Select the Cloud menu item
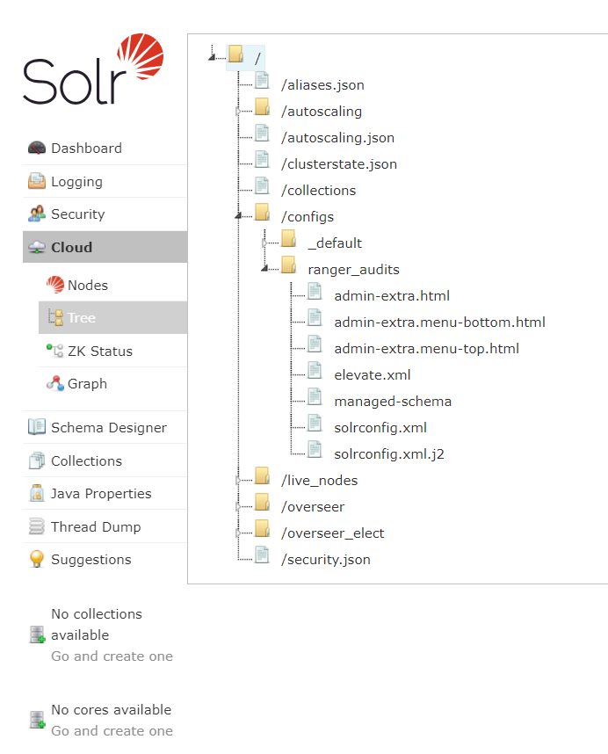The width and height of the screenshot is (608, 754). click(105, 247)
